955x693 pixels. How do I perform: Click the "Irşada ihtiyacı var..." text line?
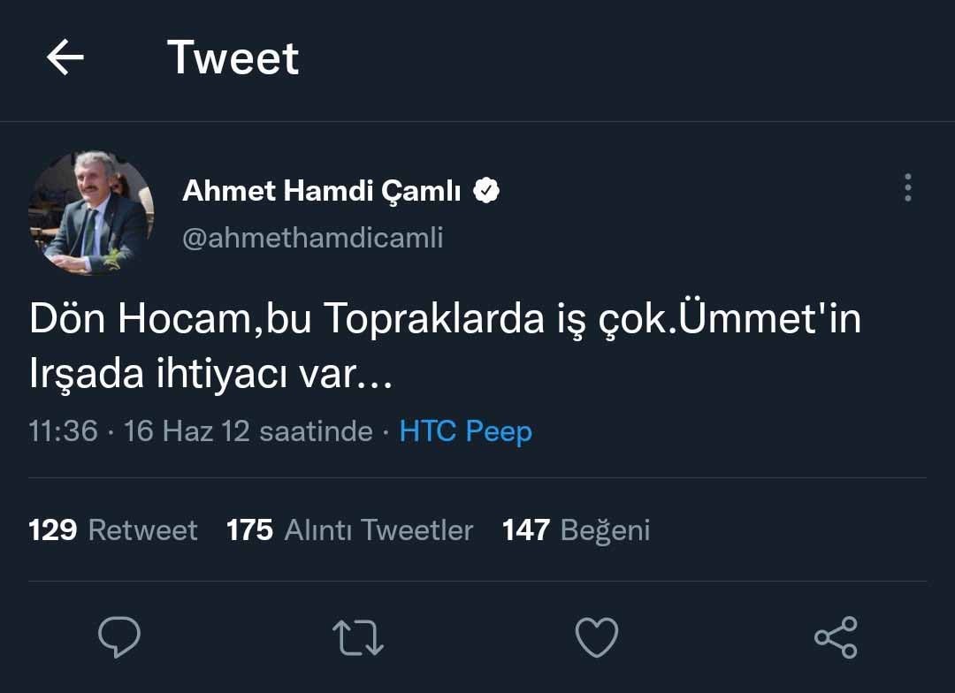point(210,375)
